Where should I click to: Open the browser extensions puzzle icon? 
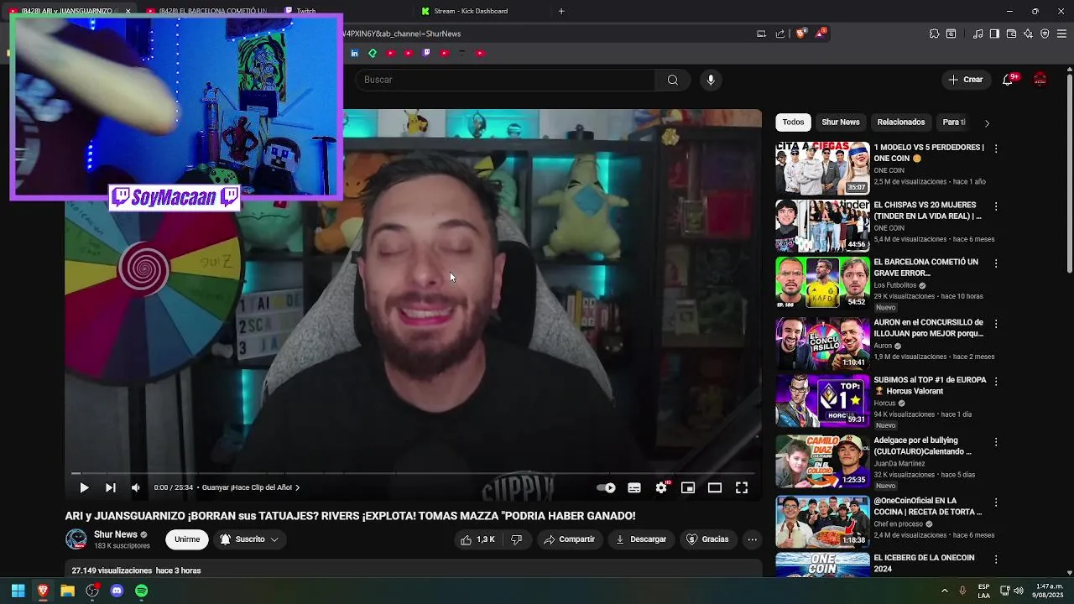(x=934, y=34)
